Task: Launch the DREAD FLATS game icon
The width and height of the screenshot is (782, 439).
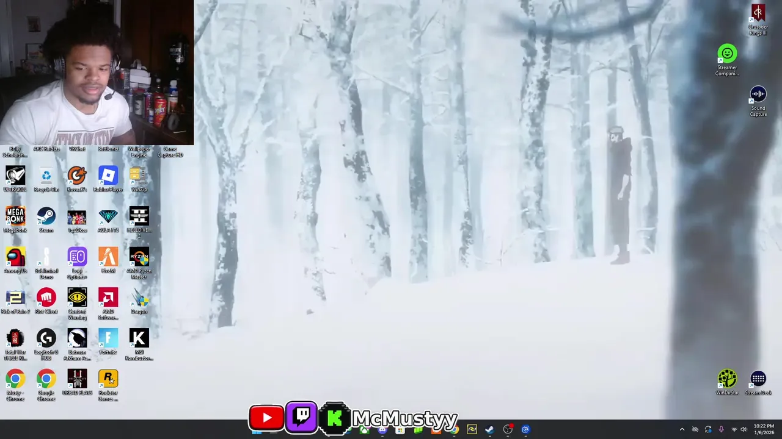Action: (x=77, y=383)
